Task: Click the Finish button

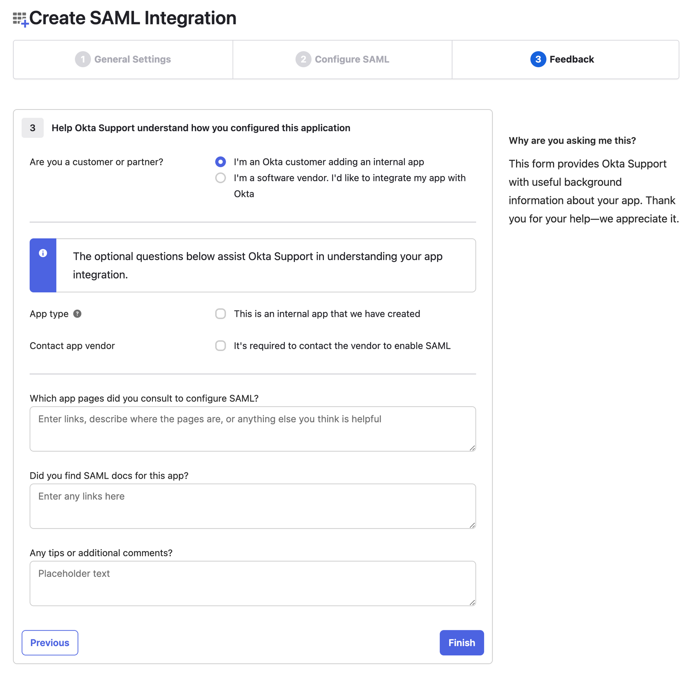Action: click(462, 643)
